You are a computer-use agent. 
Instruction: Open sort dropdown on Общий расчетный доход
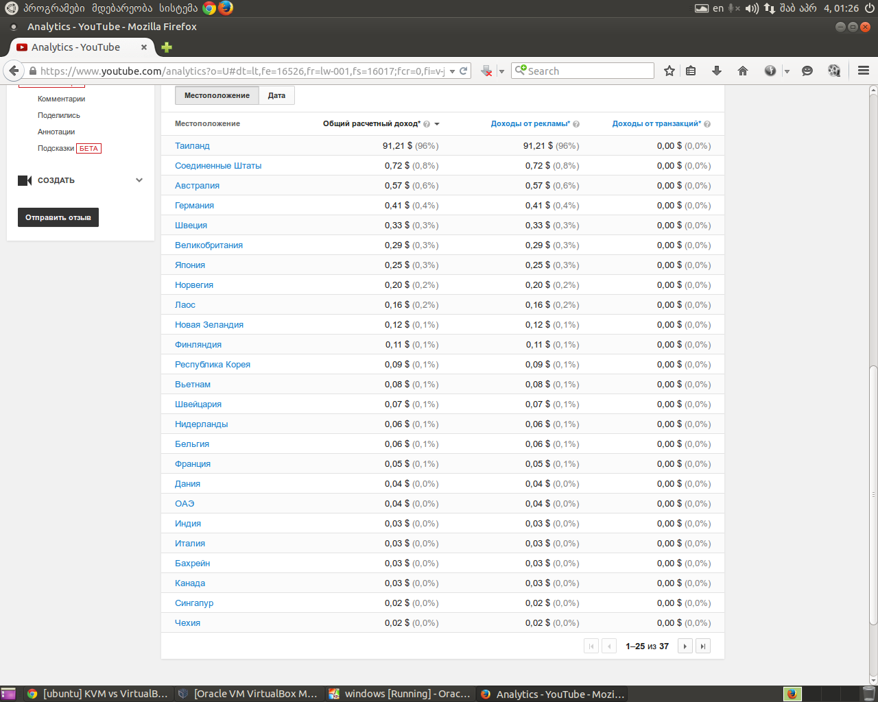point(437,124)
